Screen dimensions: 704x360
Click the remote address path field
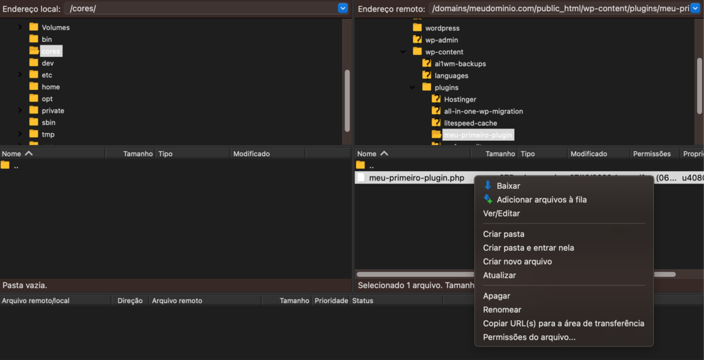[560, 8]
